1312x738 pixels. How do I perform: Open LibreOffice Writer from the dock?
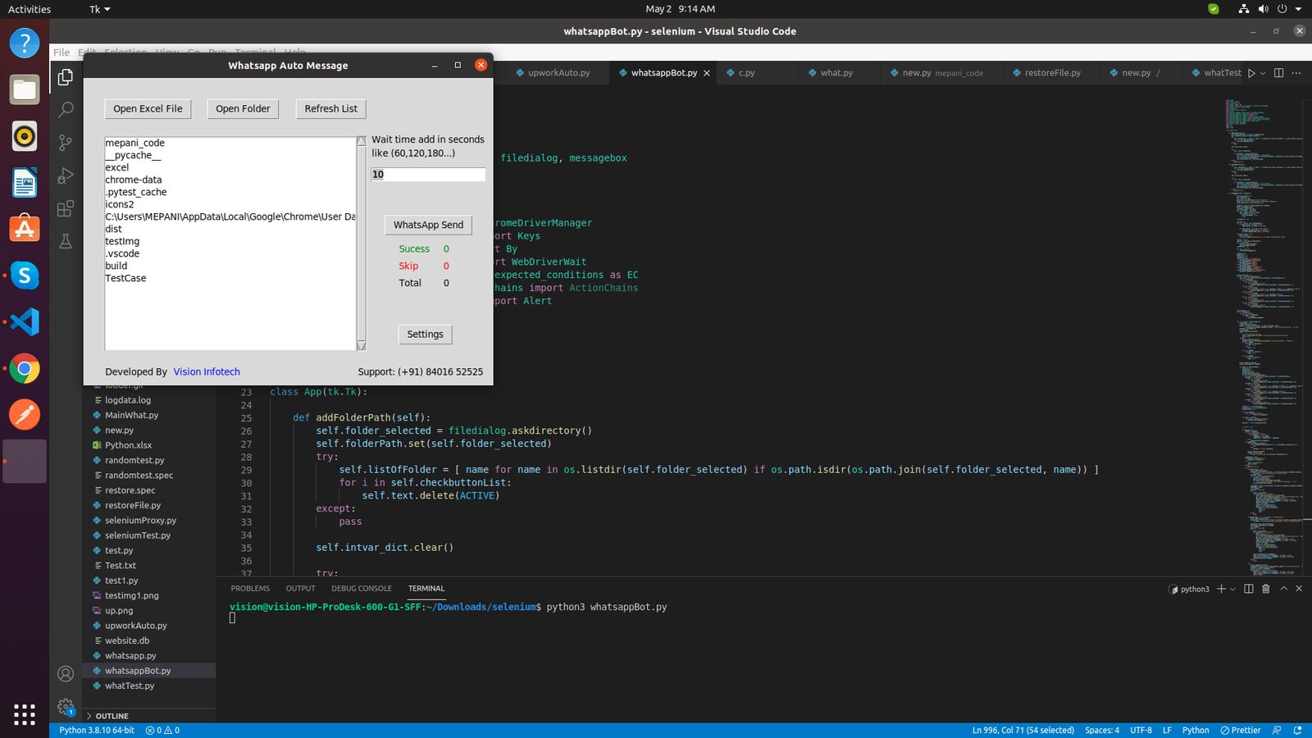25,183
